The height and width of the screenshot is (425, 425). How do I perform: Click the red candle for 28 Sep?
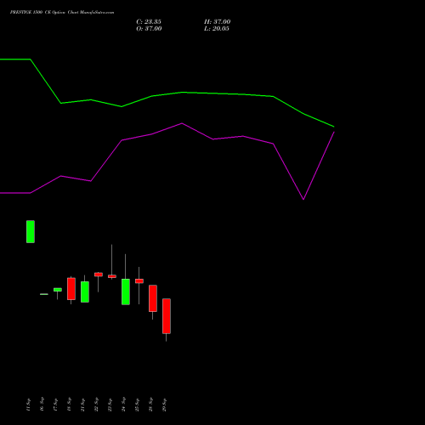click(x=153, y=298)
